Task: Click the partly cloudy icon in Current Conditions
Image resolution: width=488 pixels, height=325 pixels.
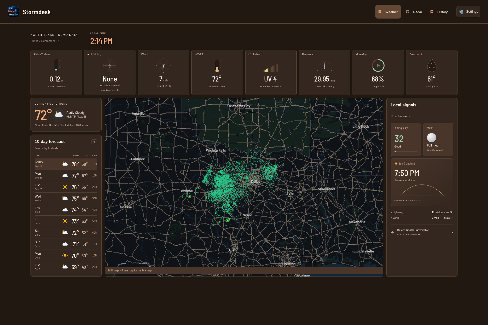Action: (x=59, y=115)
